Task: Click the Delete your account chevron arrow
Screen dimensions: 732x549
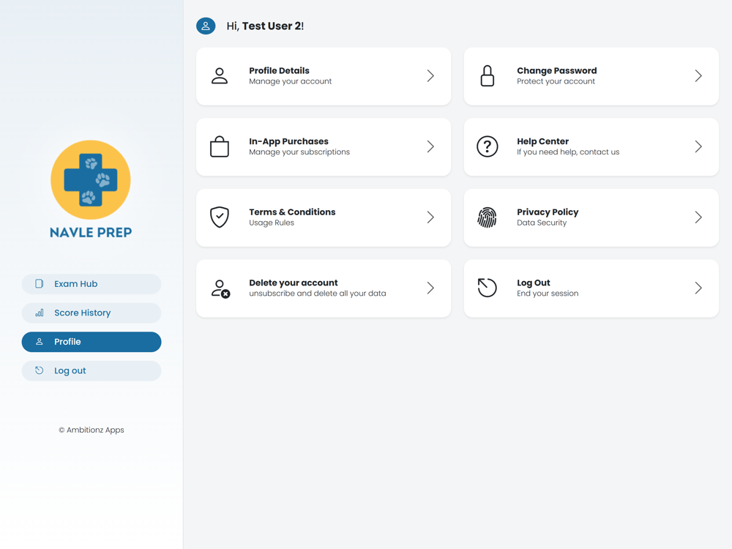Action: click(x=430, y=288)
